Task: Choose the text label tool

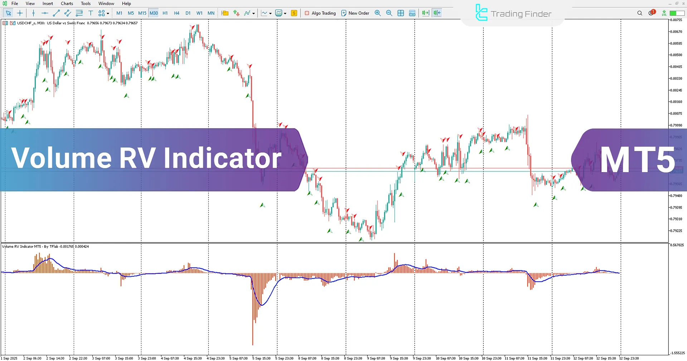Action: pos(91,13)
